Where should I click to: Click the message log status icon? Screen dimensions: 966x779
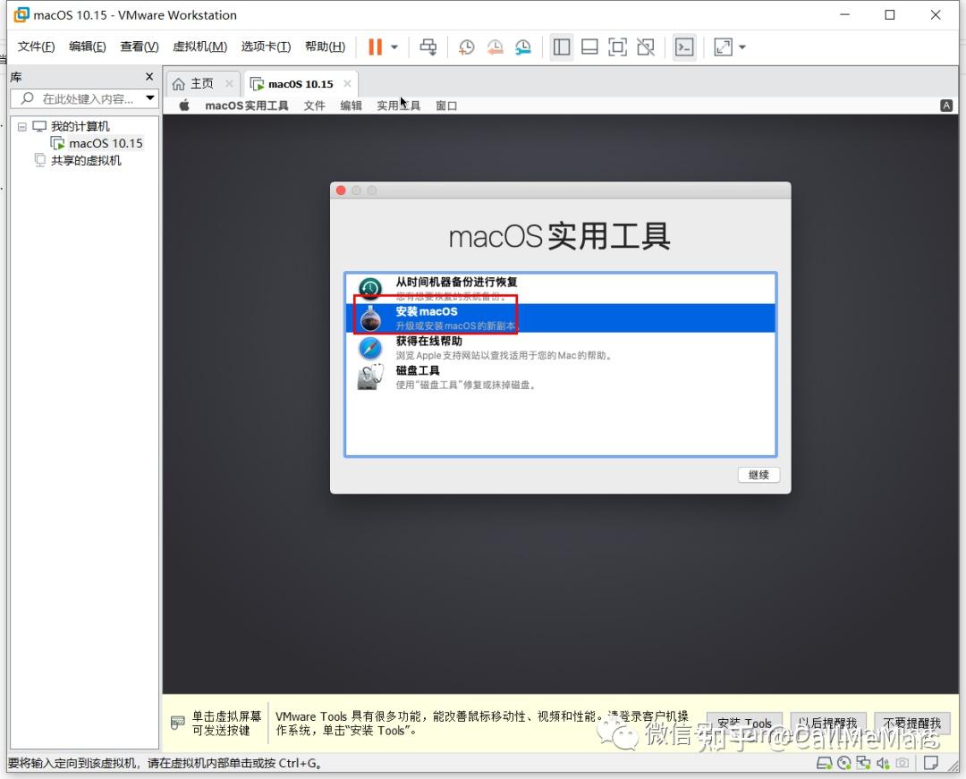(931, 764)
